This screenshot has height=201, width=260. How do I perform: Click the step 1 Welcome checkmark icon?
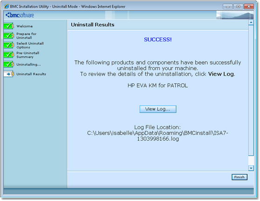tap(9, 26)
